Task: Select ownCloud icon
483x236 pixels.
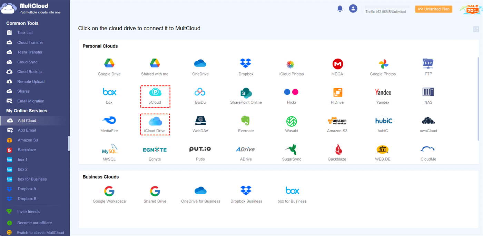Action: (428, 121)
